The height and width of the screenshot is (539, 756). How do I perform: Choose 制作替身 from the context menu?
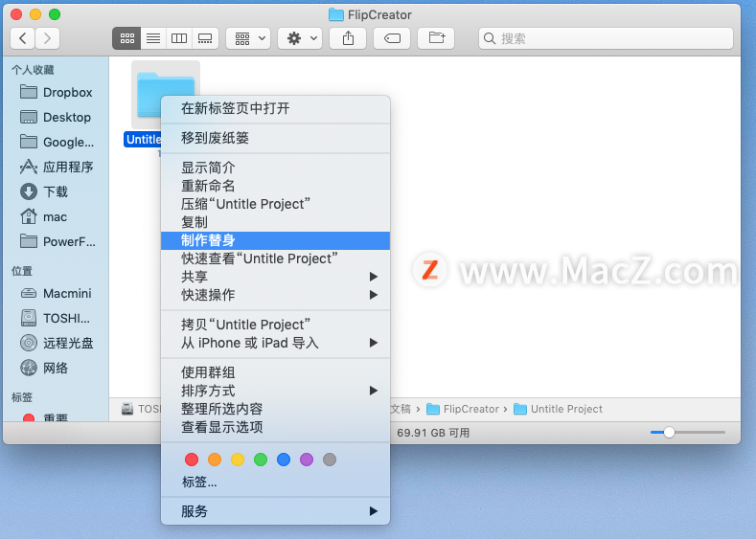[x=275, y=240]
